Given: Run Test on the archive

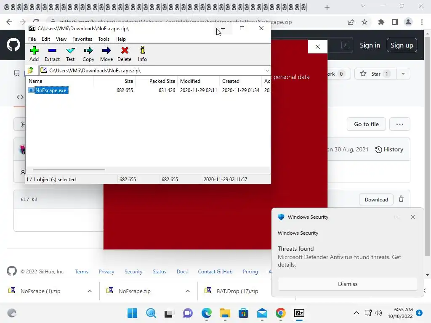Looking at the screenshot, I should tap(70, 54).
